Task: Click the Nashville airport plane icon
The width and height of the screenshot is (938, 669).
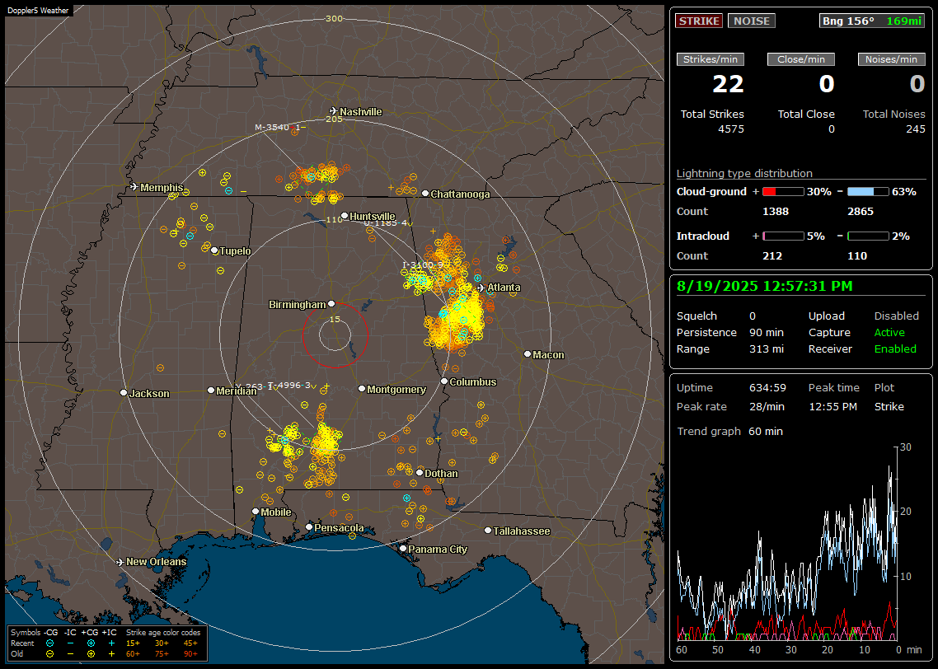Action: point(334,111)
